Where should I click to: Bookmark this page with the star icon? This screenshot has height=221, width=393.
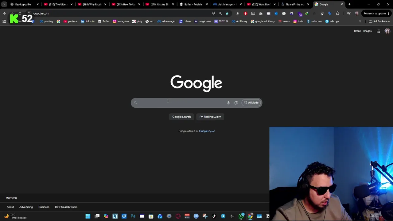227,14
